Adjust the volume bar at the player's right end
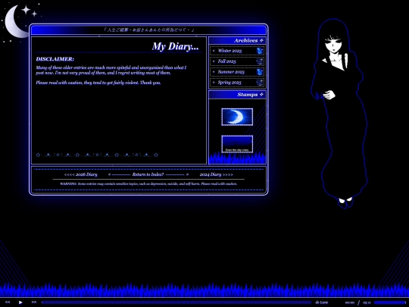 tap(390, 302)
